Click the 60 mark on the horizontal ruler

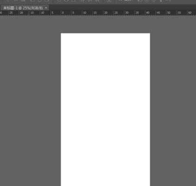[x=190, y=13]
